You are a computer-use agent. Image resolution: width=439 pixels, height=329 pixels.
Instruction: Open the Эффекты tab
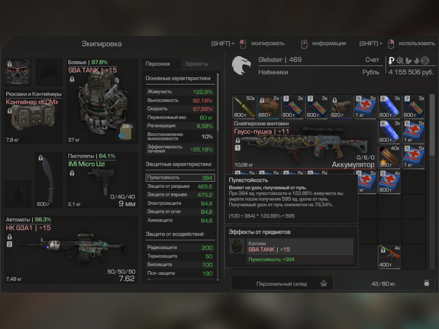[196, 64]
